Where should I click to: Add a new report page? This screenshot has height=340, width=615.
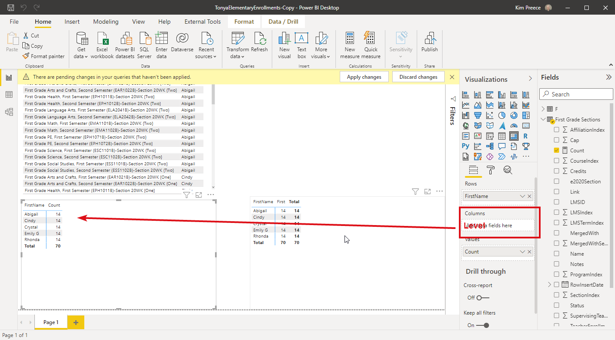76,322
